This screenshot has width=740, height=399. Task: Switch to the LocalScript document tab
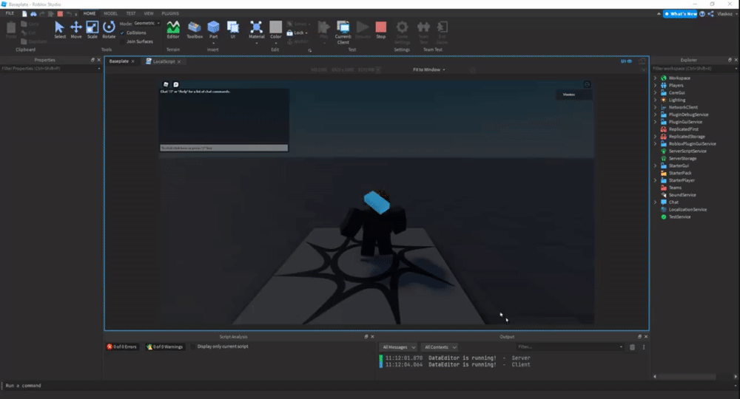pyautogui.click(x=164, y=62)
